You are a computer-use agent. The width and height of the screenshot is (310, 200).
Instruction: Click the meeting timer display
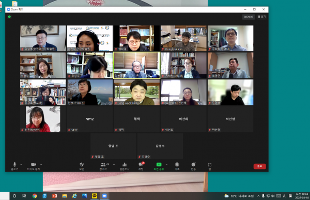[249, 17]
